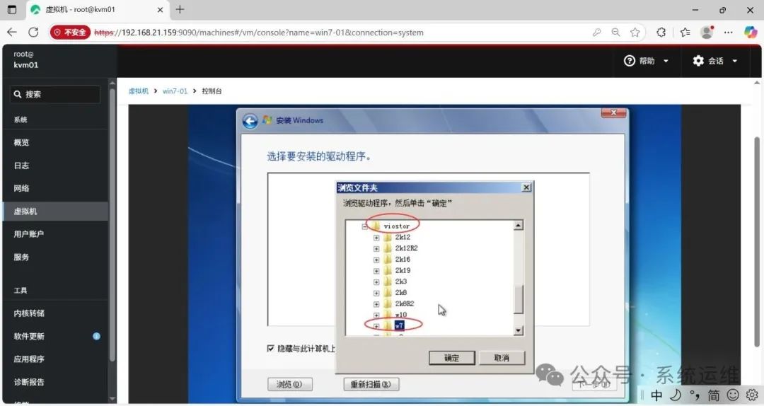Viewport: 764px width, 406px height.
Task: Open the Copilot icon in the toolbar
Action: [751, 32]
